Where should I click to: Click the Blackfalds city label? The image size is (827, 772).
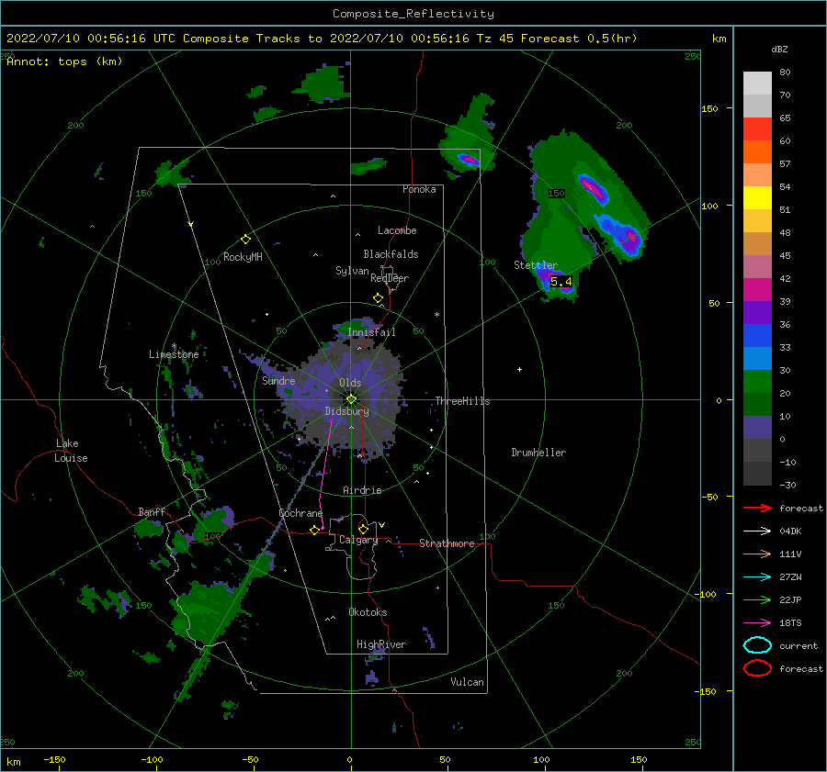point(391,254)
